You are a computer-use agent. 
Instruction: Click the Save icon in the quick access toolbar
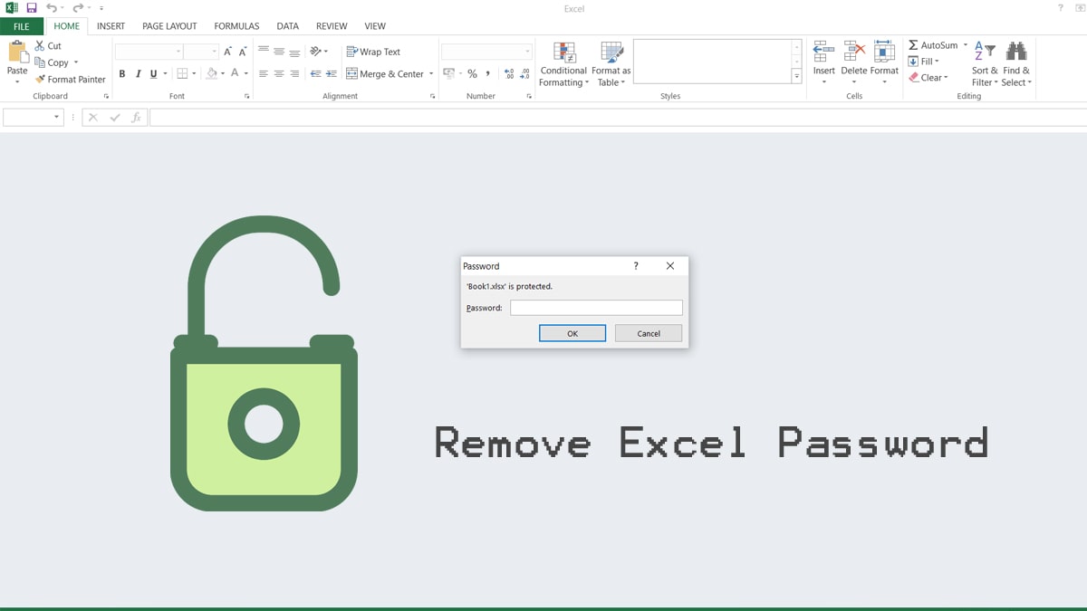[x=31, y=8]
